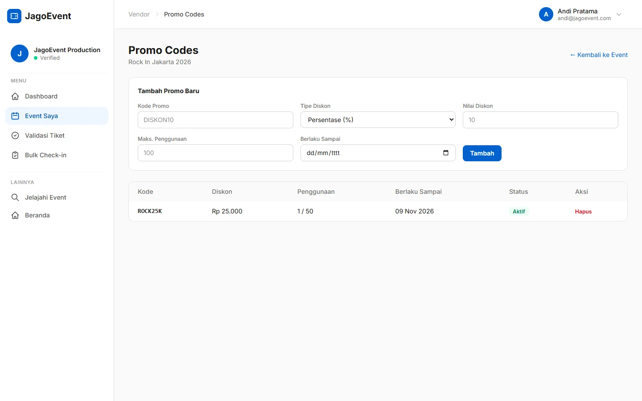Viewport: 642px width, 401px height.
Task: Click the Dashboard home icon
Action: [x=15, y=96]
